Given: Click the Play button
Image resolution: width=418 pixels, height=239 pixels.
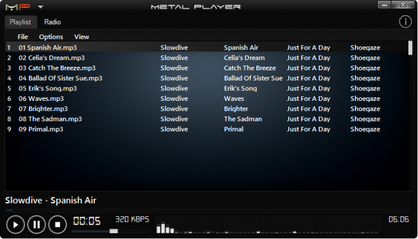Looking at the screenshot, I should point(16,225).
